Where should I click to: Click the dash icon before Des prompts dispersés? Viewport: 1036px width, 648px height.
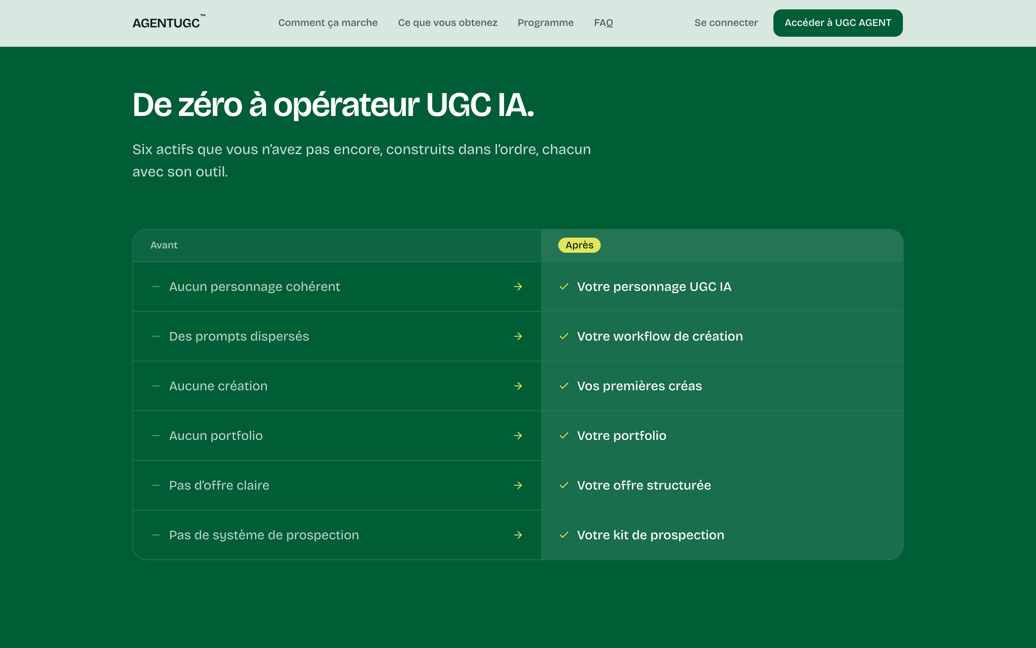point(156,336)
